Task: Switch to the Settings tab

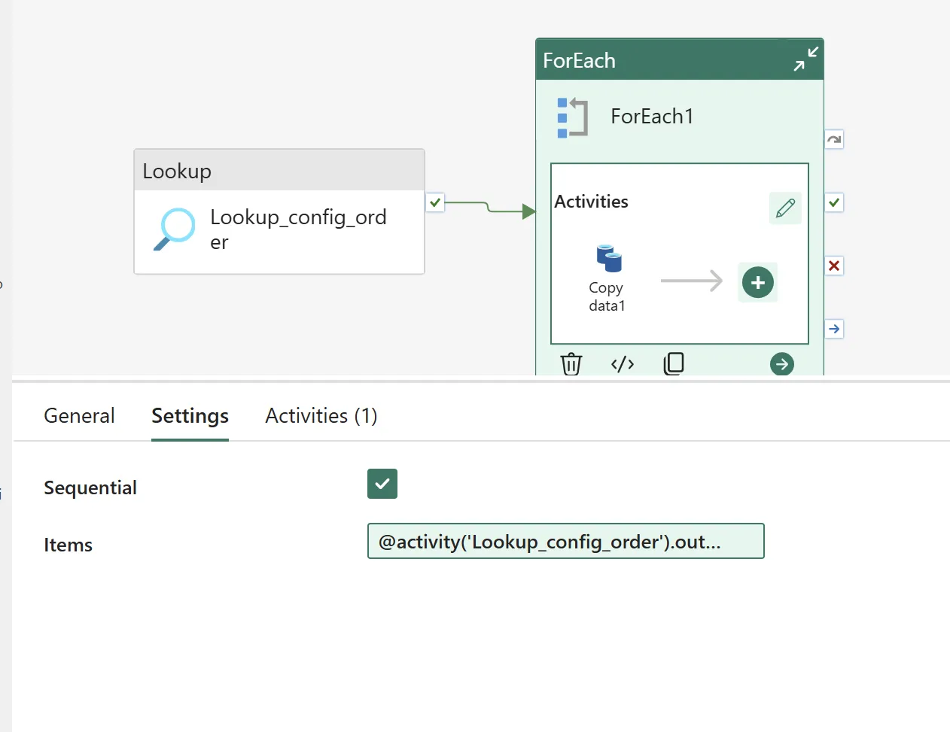Action: pos(190,416)
